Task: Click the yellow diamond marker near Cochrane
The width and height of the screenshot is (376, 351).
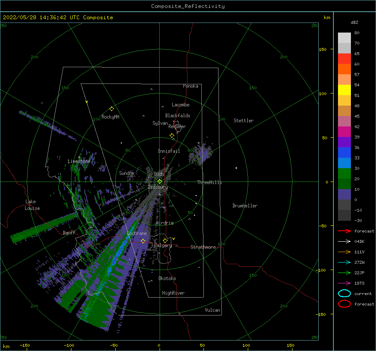Action: coord(143,241)
